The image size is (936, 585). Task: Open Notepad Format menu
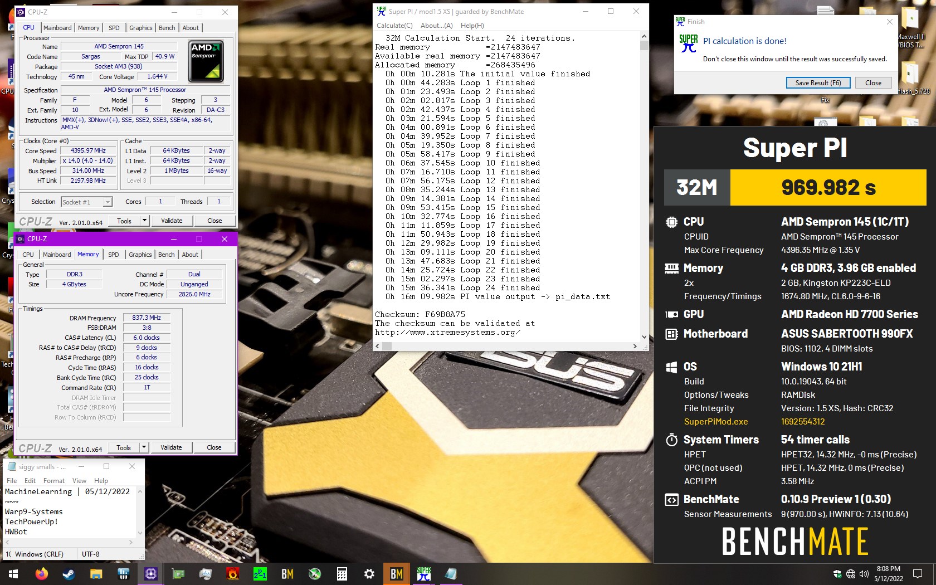tap(54, 481)
